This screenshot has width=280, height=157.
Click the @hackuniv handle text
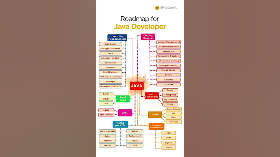pos(169,8)
